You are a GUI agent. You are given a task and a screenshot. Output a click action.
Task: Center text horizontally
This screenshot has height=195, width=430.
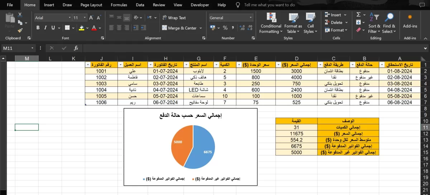(x=119, y=27)
